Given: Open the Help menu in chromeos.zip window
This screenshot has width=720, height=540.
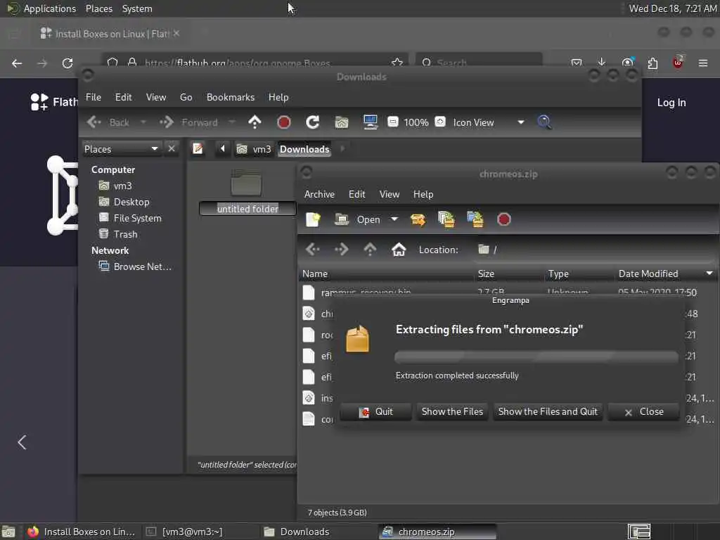Looking at the screenshot, I should [x=423, y=194].
